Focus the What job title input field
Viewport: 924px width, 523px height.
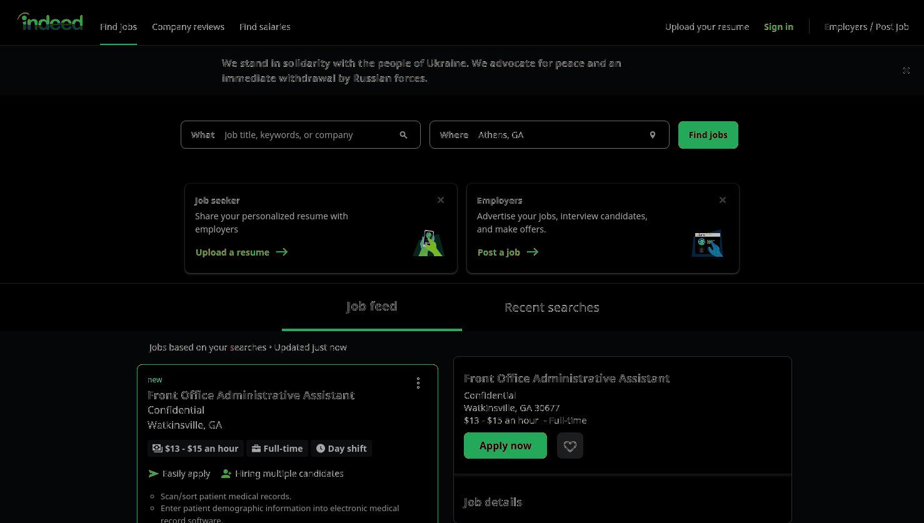click(x=301, y=135)
